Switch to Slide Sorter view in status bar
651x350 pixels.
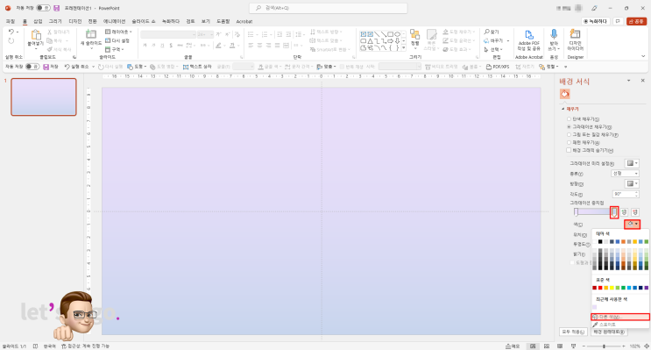pos(547,346)
